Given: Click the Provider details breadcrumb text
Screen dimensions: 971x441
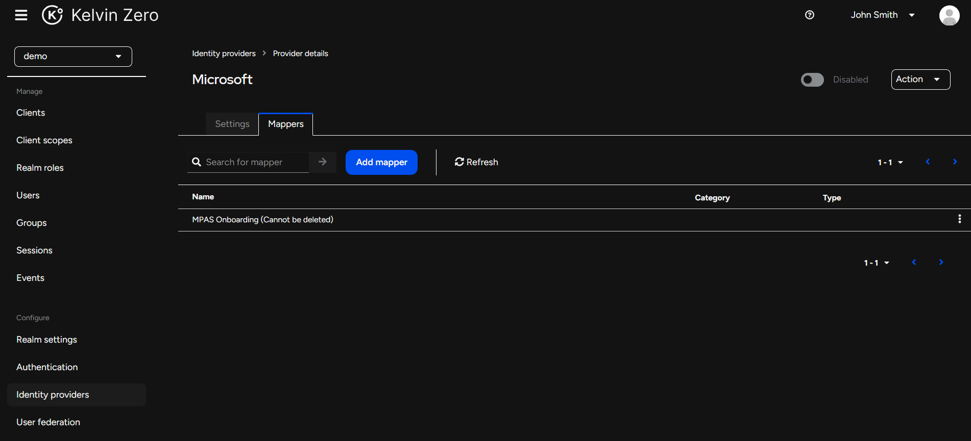Looking at the screenshot, I should click(x=301, y=54).
